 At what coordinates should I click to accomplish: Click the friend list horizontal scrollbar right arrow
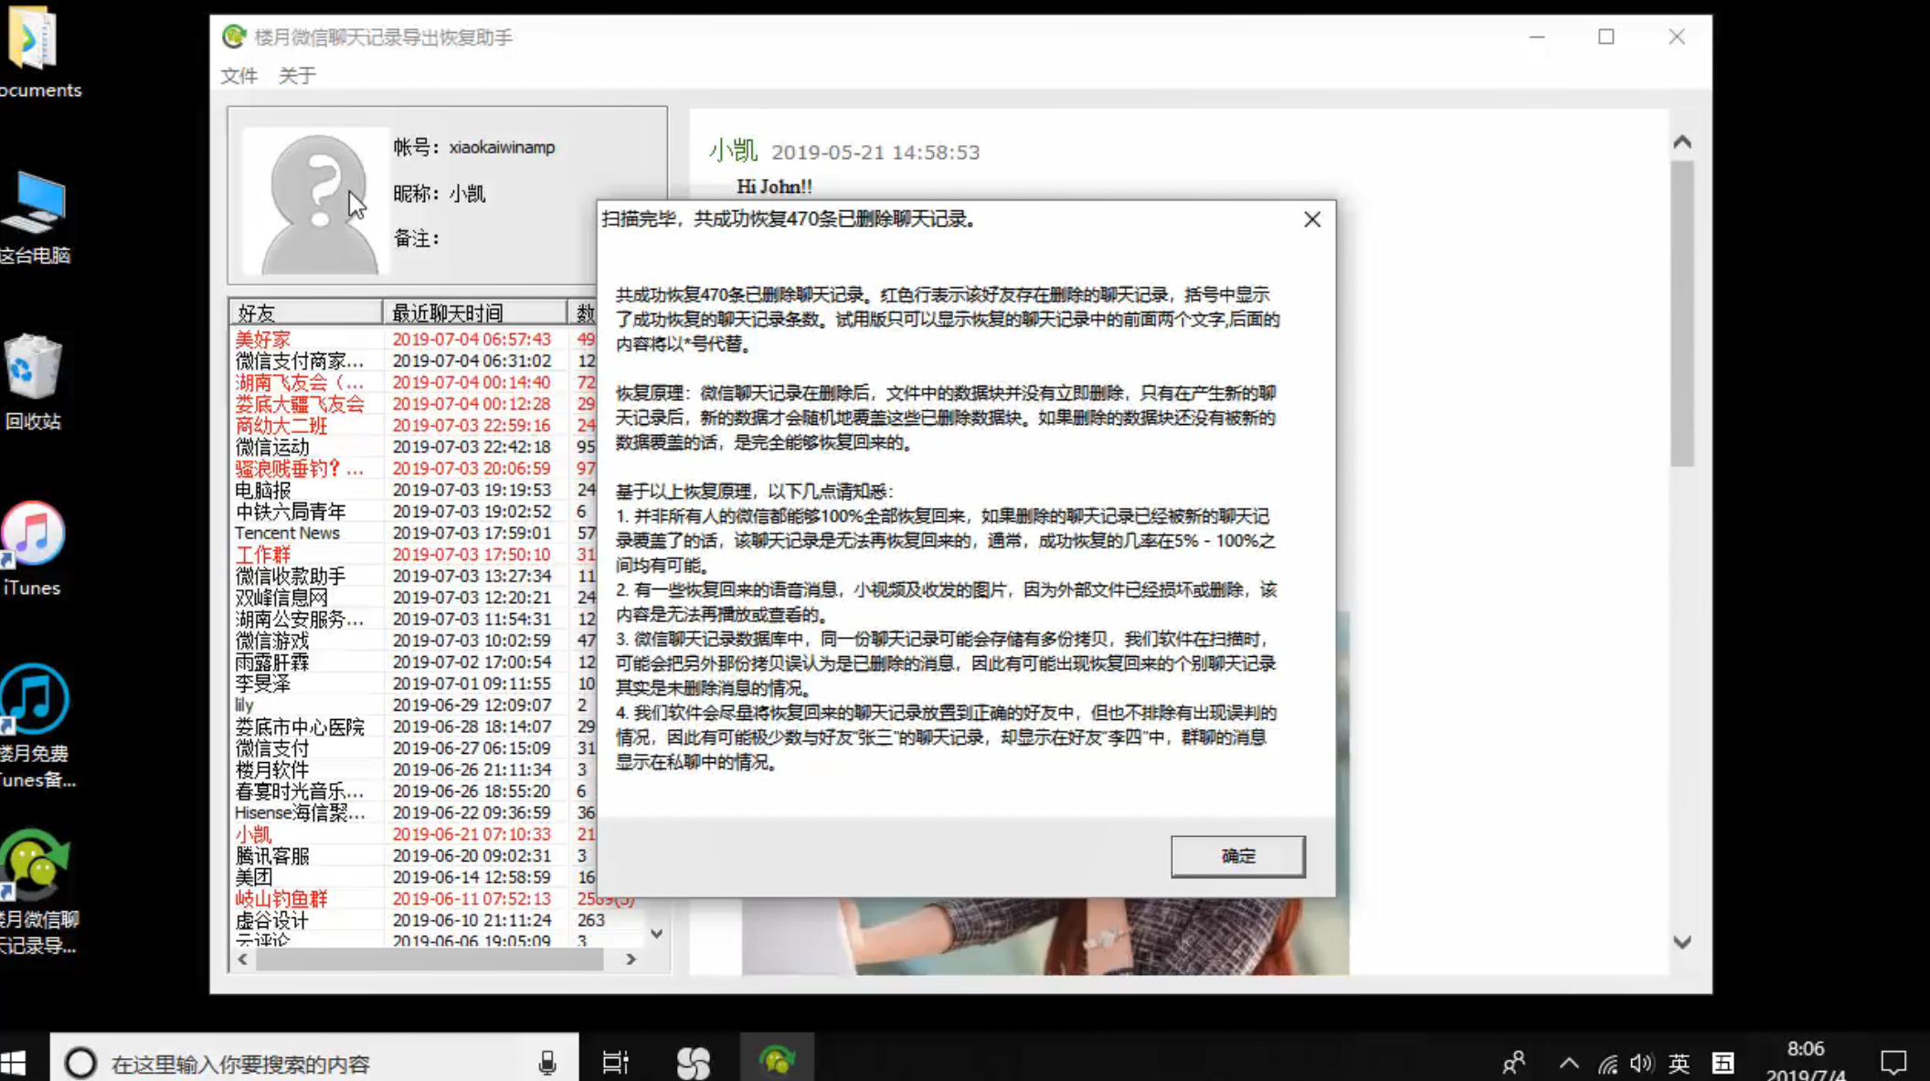[x=631, y=959]
